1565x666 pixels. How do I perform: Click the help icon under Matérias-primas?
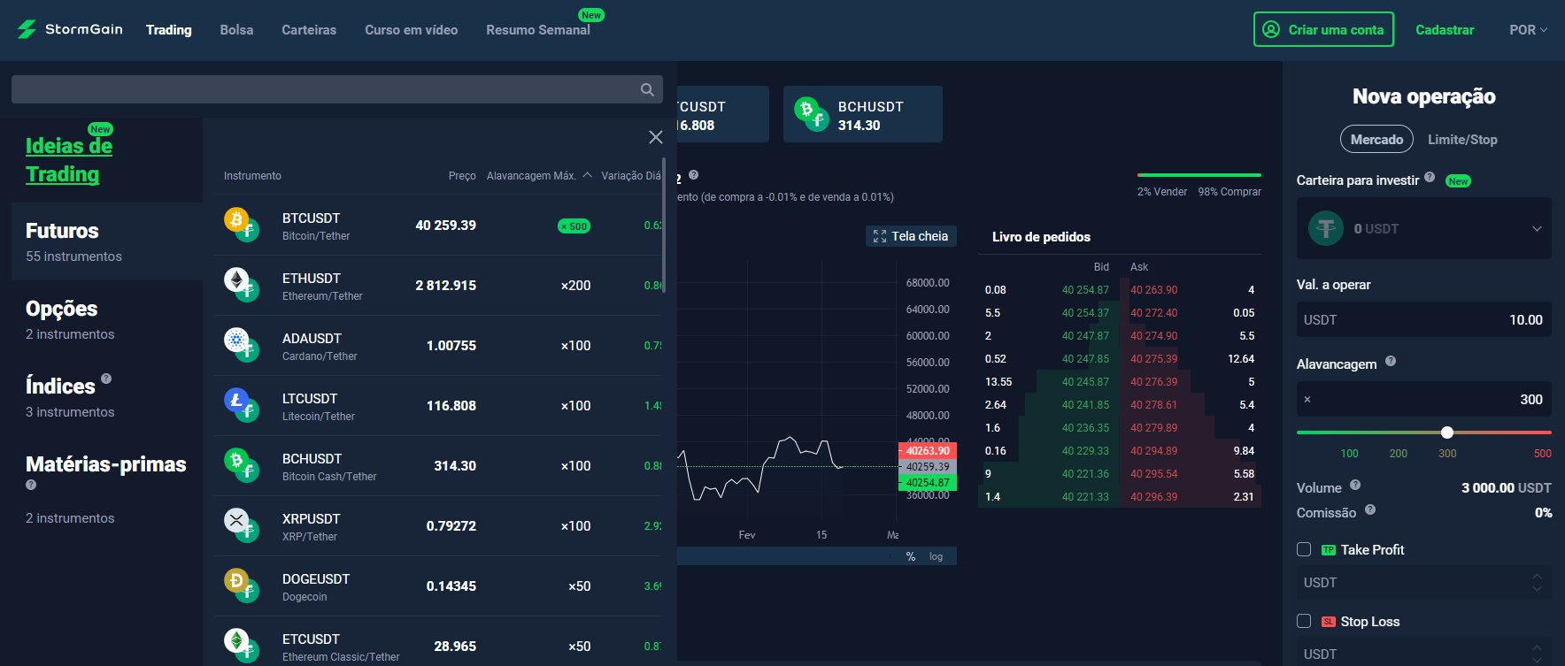(x=31, y=485)
